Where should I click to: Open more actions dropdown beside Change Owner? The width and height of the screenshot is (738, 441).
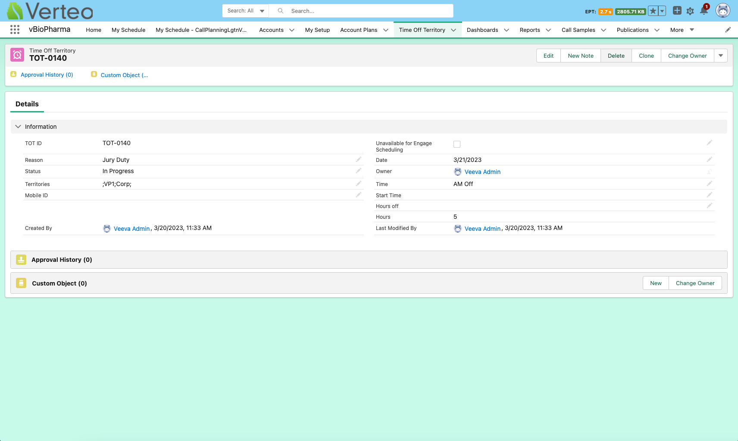click(720, 56)
